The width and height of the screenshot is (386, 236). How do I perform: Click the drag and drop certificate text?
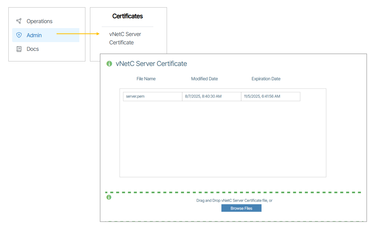click(234, 200)
